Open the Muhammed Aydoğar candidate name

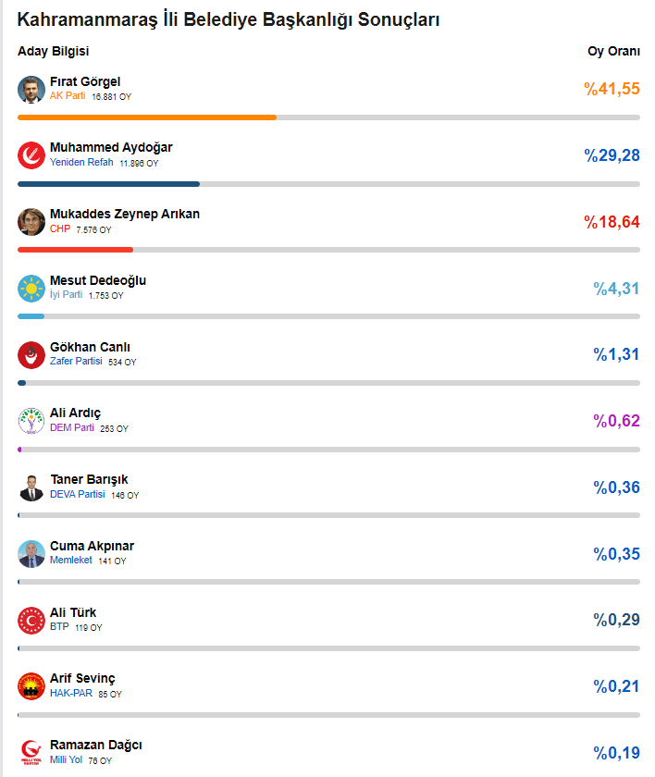(111, 148)
